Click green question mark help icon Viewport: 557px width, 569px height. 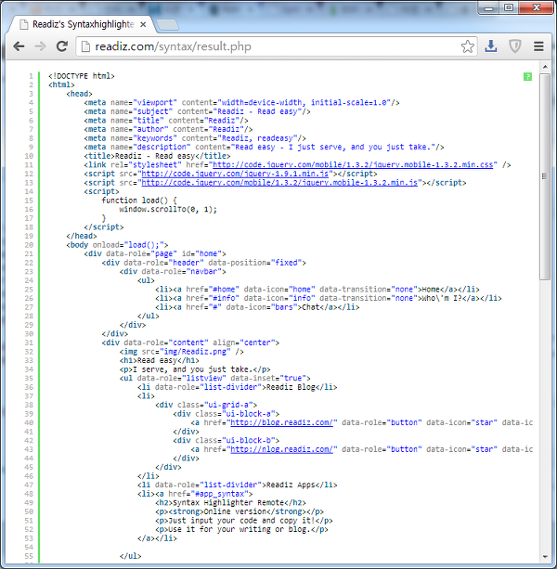(527, 76)
